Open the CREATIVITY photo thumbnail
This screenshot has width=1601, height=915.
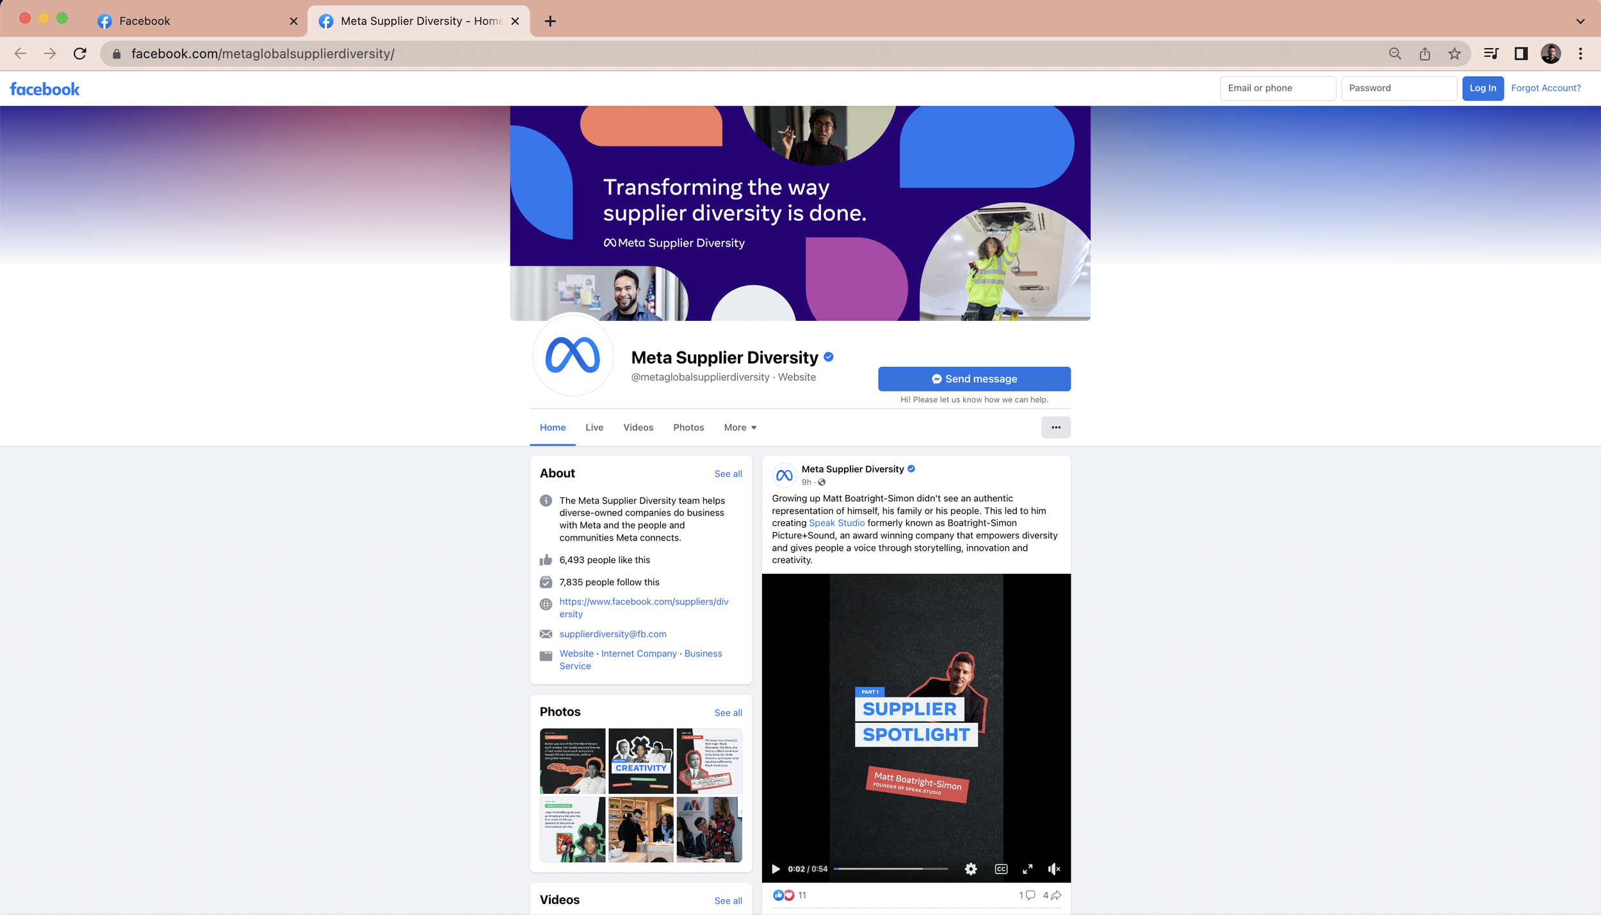click(x=640, y=761)
